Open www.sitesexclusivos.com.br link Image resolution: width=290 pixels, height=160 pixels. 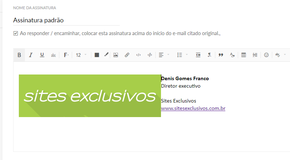[193, 108]
